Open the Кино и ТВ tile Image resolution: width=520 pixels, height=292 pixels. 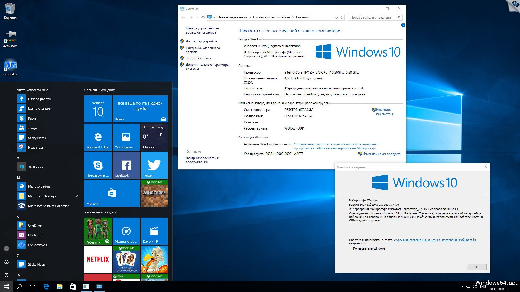154,231
